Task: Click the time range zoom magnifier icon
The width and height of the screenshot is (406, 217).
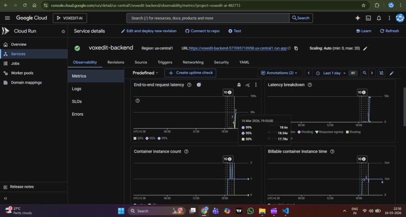Action: pos(365,73)
